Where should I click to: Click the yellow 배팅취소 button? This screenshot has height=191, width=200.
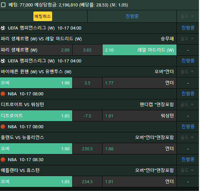43,16
